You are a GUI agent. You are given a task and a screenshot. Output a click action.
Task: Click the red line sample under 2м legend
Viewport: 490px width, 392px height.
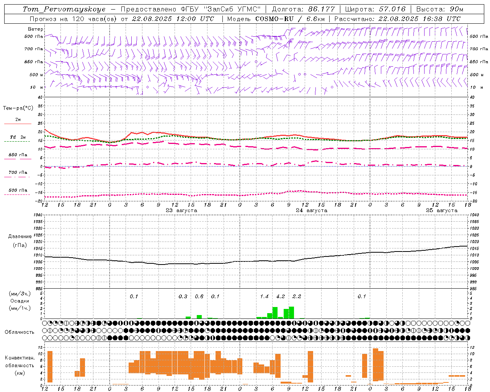(18, 124)
